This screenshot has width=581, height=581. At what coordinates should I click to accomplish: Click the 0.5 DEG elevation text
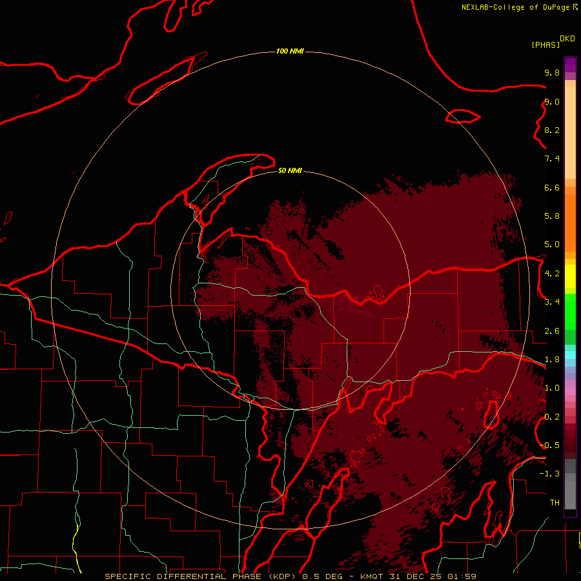point(321,576)
